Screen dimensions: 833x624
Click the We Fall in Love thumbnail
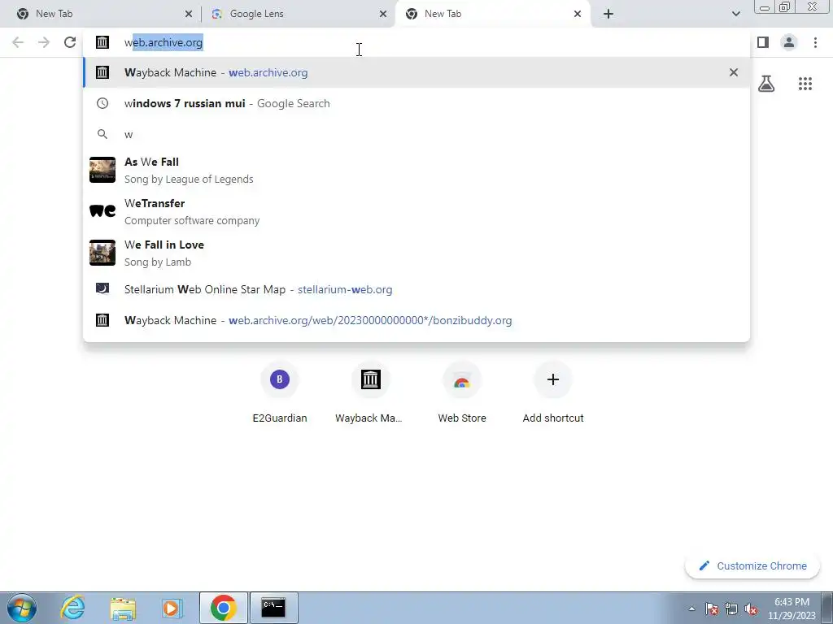pos(102,253)
